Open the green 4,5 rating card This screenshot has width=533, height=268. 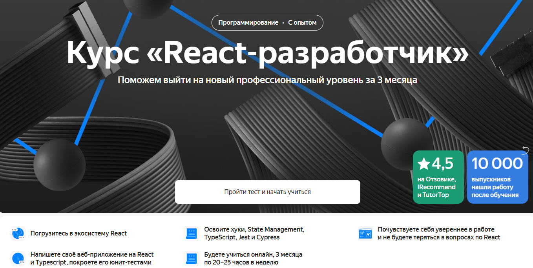(x=438, y=177)
